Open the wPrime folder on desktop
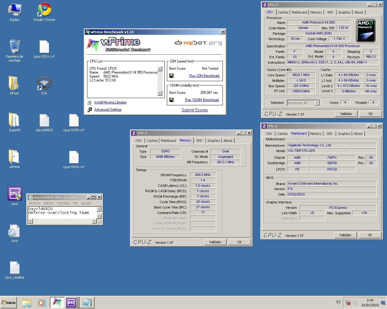 click(x=14, y=160)
